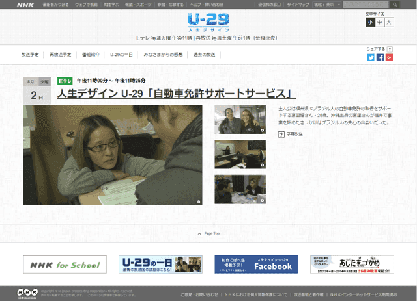
Task: Open 人生デザイン U-29 Facebook banner
Action: tap(256, 265)
